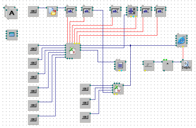
Task: Click OK button feeding Excel reader's lowest input
Action: pos(33,120)
